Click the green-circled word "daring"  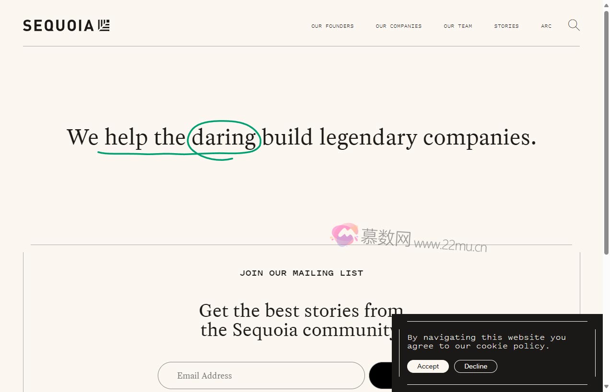pyautogui.click(x=224, y=138)
